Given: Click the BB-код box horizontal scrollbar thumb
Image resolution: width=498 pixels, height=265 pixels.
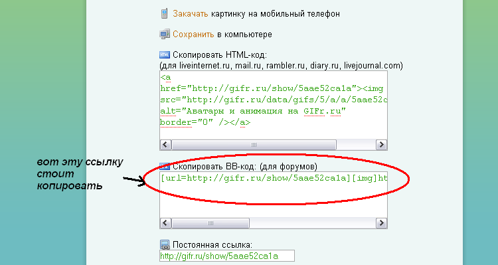Looking at the screenshot, I should pyautogui.click(x=210, y=223).
